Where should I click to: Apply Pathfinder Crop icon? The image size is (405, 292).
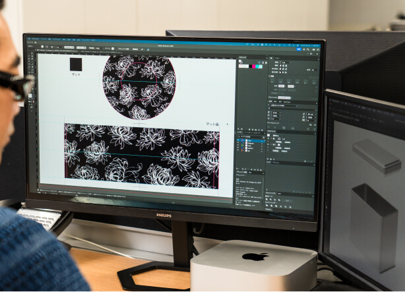click(281, 206)
